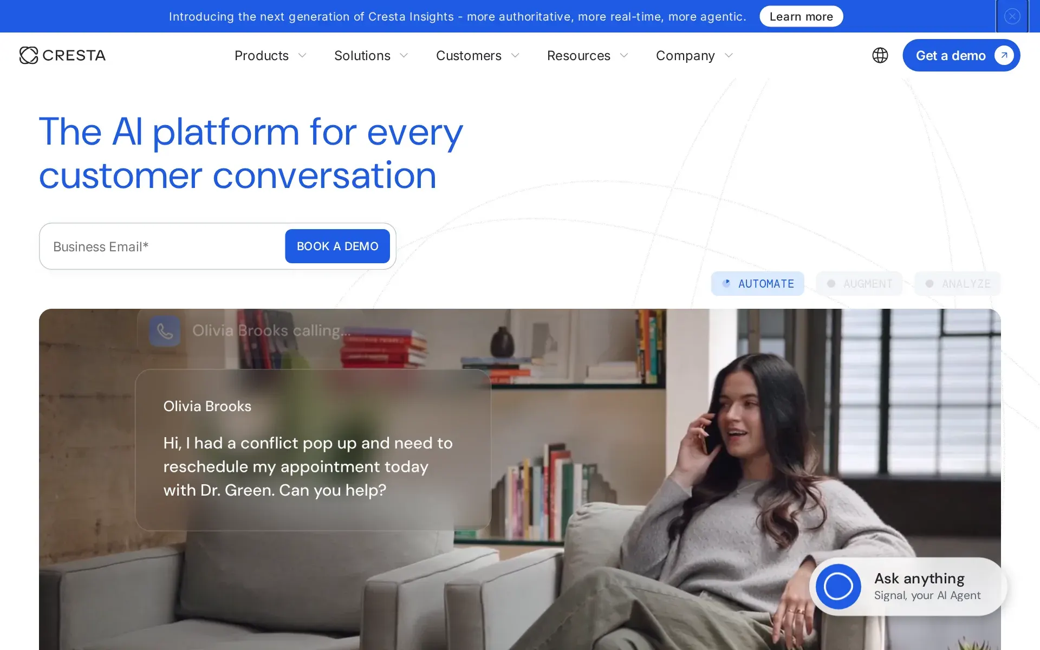This screenshot has width=1040, height=650.
Task: Click the chevron next to Products
Action: tap(303, 55)
